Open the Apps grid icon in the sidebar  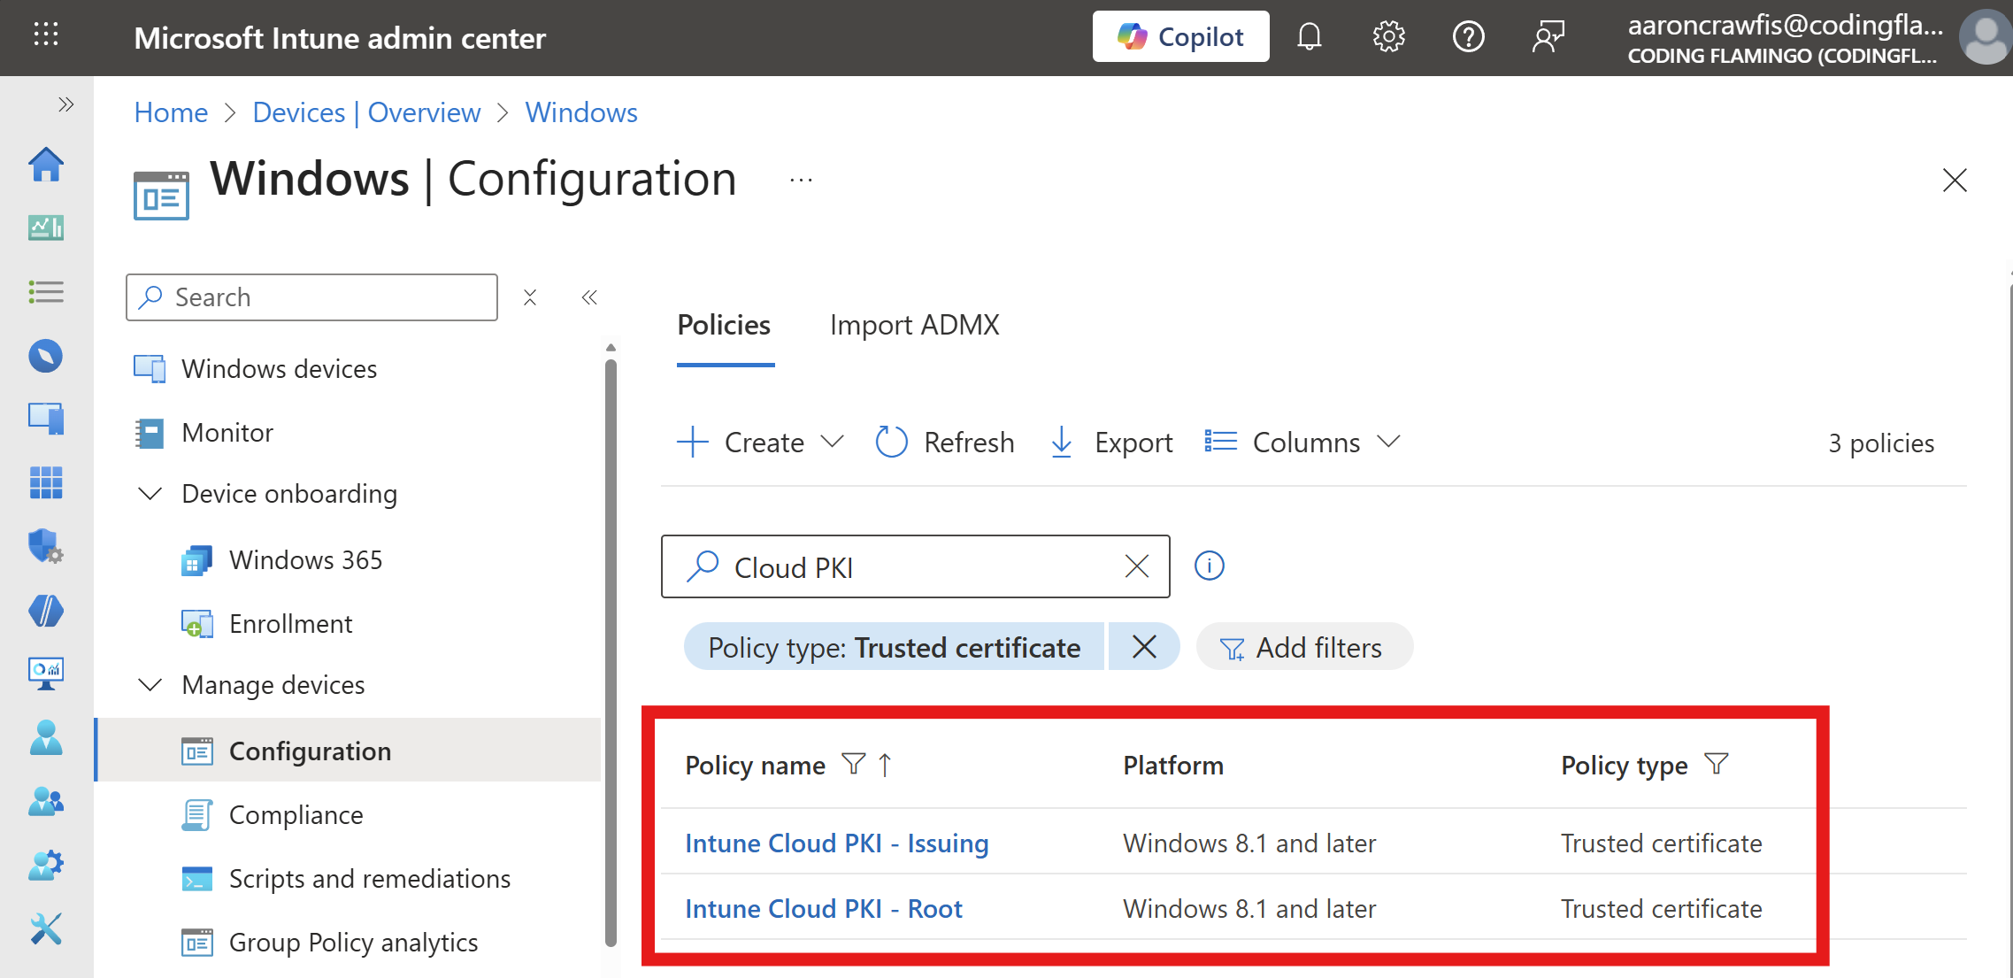pos(46,483)
